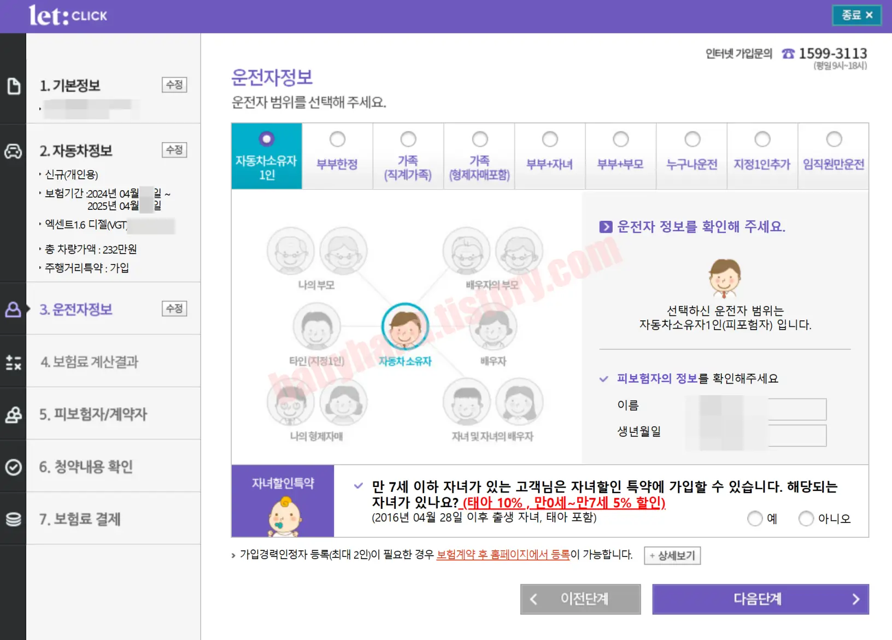Proceed with 다음단계 button
Viewport: 892px width, 640px height.
(760, 599)
